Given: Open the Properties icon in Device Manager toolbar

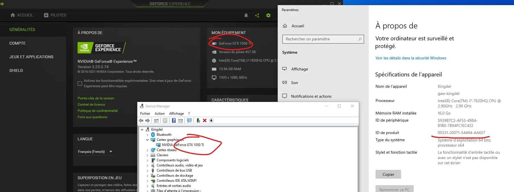Looking at the screenshot, I should coord(165,120).
